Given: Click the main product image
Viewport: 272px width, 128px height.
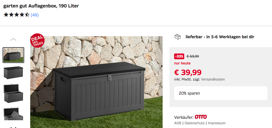Looking at the screenshot, I should click(x=96, y=82).
